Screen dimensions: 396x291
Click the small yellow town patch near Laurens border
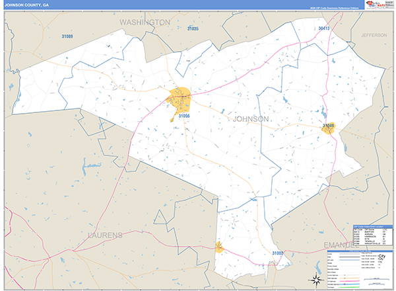[x=219, y=247]
